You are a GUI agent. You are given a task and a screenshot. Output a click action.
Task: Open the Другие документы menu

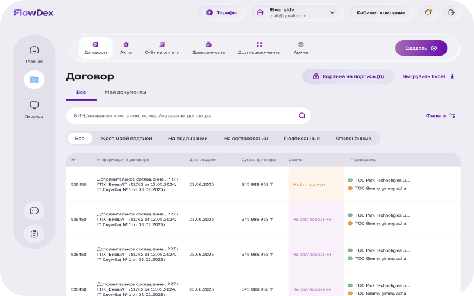point(259,48)
